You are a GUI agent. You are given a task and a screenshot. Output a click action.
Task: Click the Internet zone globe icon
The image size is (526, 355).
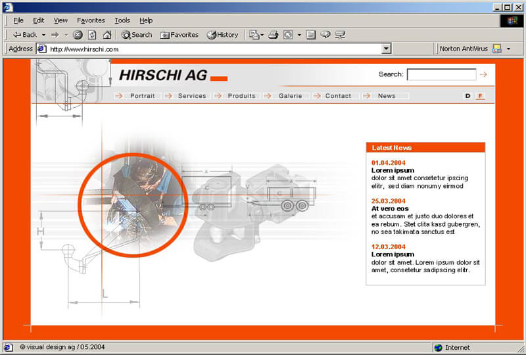438,348
